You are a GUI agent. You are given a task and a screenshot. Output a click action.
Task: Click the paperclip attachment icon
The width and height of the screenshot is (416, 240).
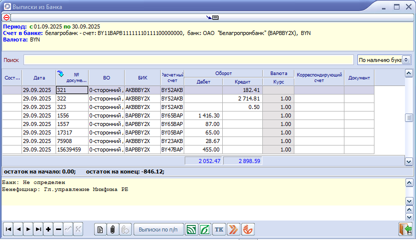point(113,229)
